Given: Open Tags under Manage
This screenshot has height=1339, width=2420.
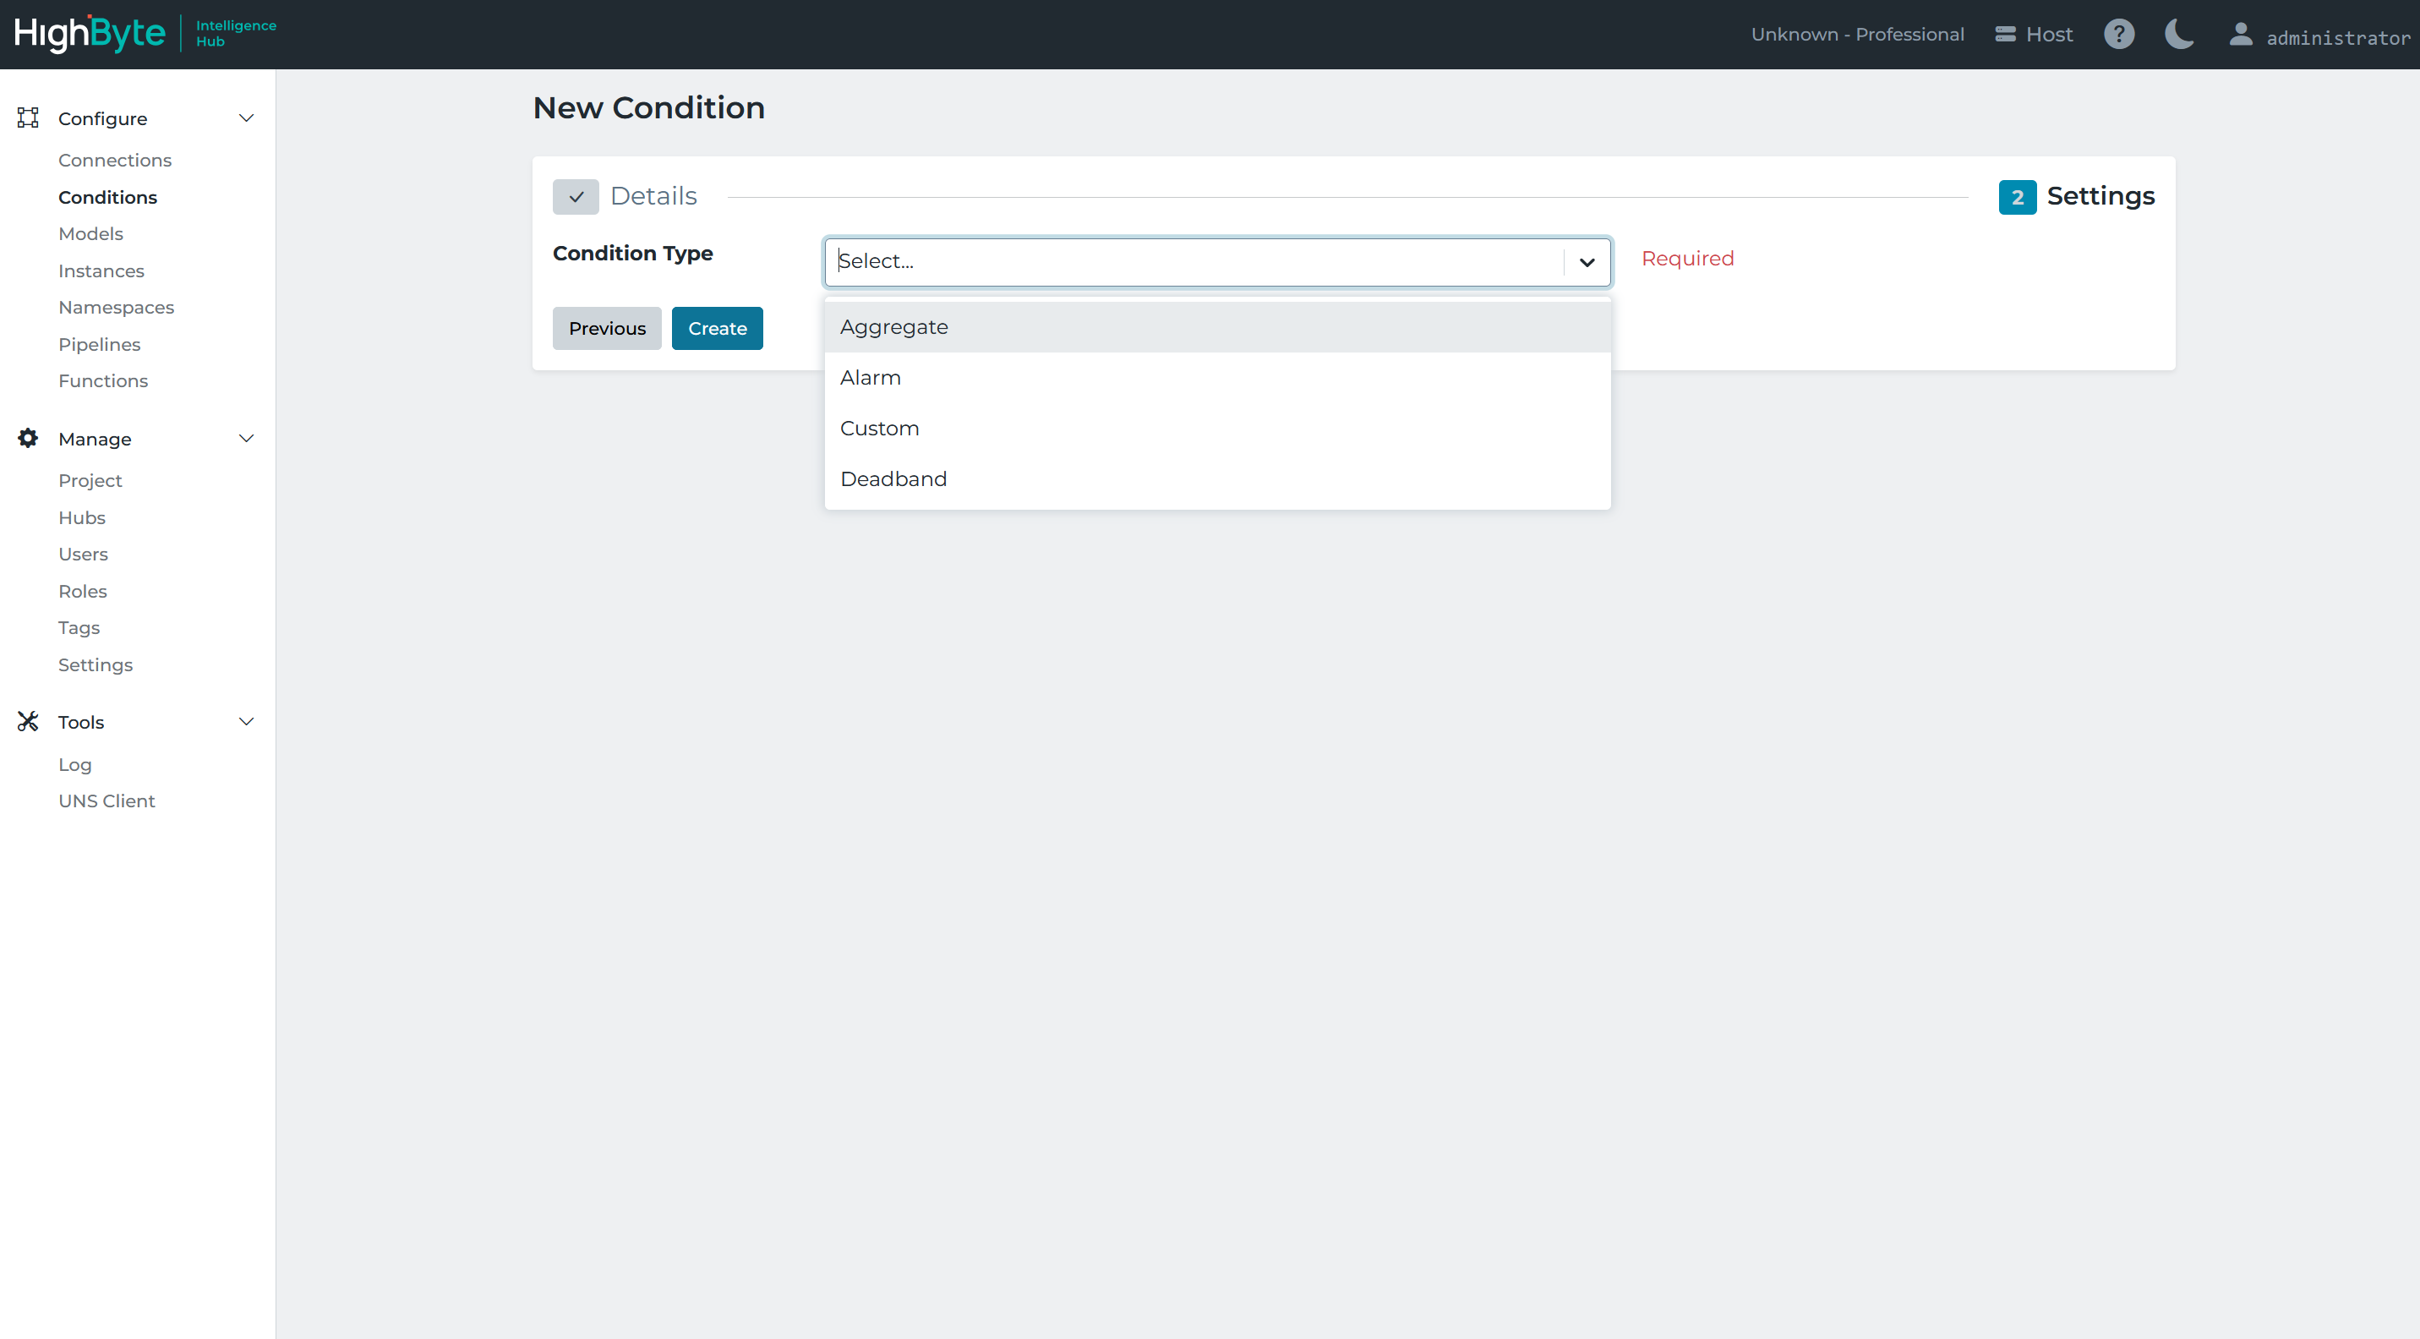Looking at the screenshot, I should [x=78, y=628].
